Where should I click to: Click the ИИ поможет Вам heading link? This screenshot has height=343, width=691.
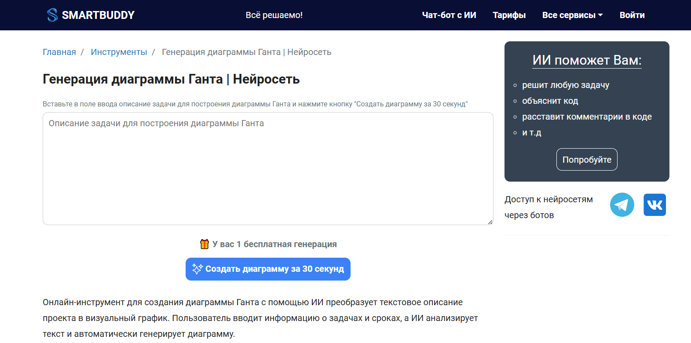click(x=586, y=60)
